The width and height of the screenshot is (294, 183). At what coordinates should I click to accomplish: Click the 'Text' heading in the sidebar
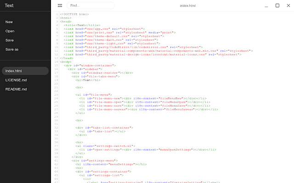pos(9,5)
